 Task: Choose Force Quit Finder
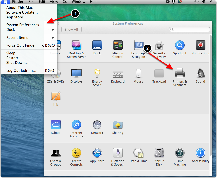pyautogui.click(x=29, y=45)
